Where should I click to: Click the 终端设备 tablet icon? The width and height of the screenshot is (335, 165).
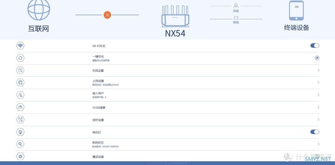pyautogui.click(x=296, y=11)
